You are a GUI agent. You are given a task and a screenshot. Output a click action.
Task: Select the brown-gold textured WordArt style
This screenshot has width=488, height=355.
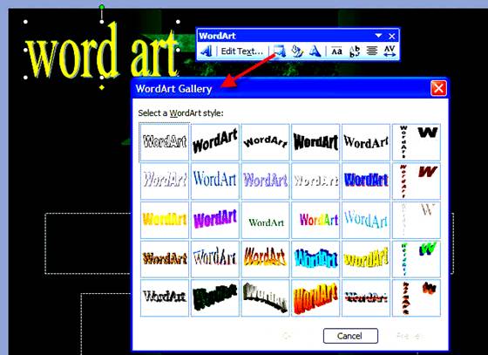click(165, 259)
